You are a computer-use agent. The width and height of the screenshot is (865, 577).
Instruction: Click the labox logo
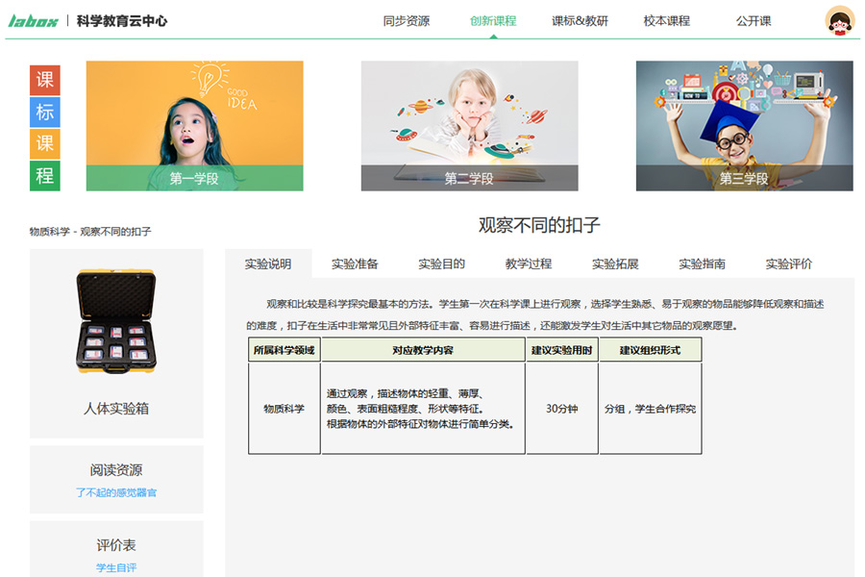(x=33, y=21)
